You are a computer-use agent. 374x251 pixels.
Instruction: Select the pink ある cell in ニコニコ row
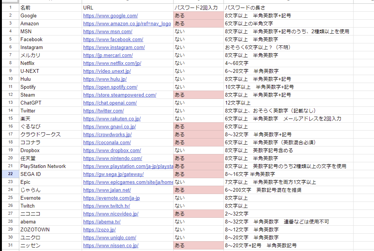199,214
